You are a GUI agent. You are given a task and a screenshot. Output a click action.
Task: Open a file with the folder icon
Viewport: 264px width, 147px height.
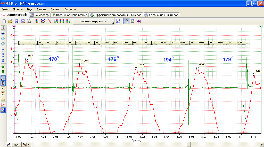[10, 21]
